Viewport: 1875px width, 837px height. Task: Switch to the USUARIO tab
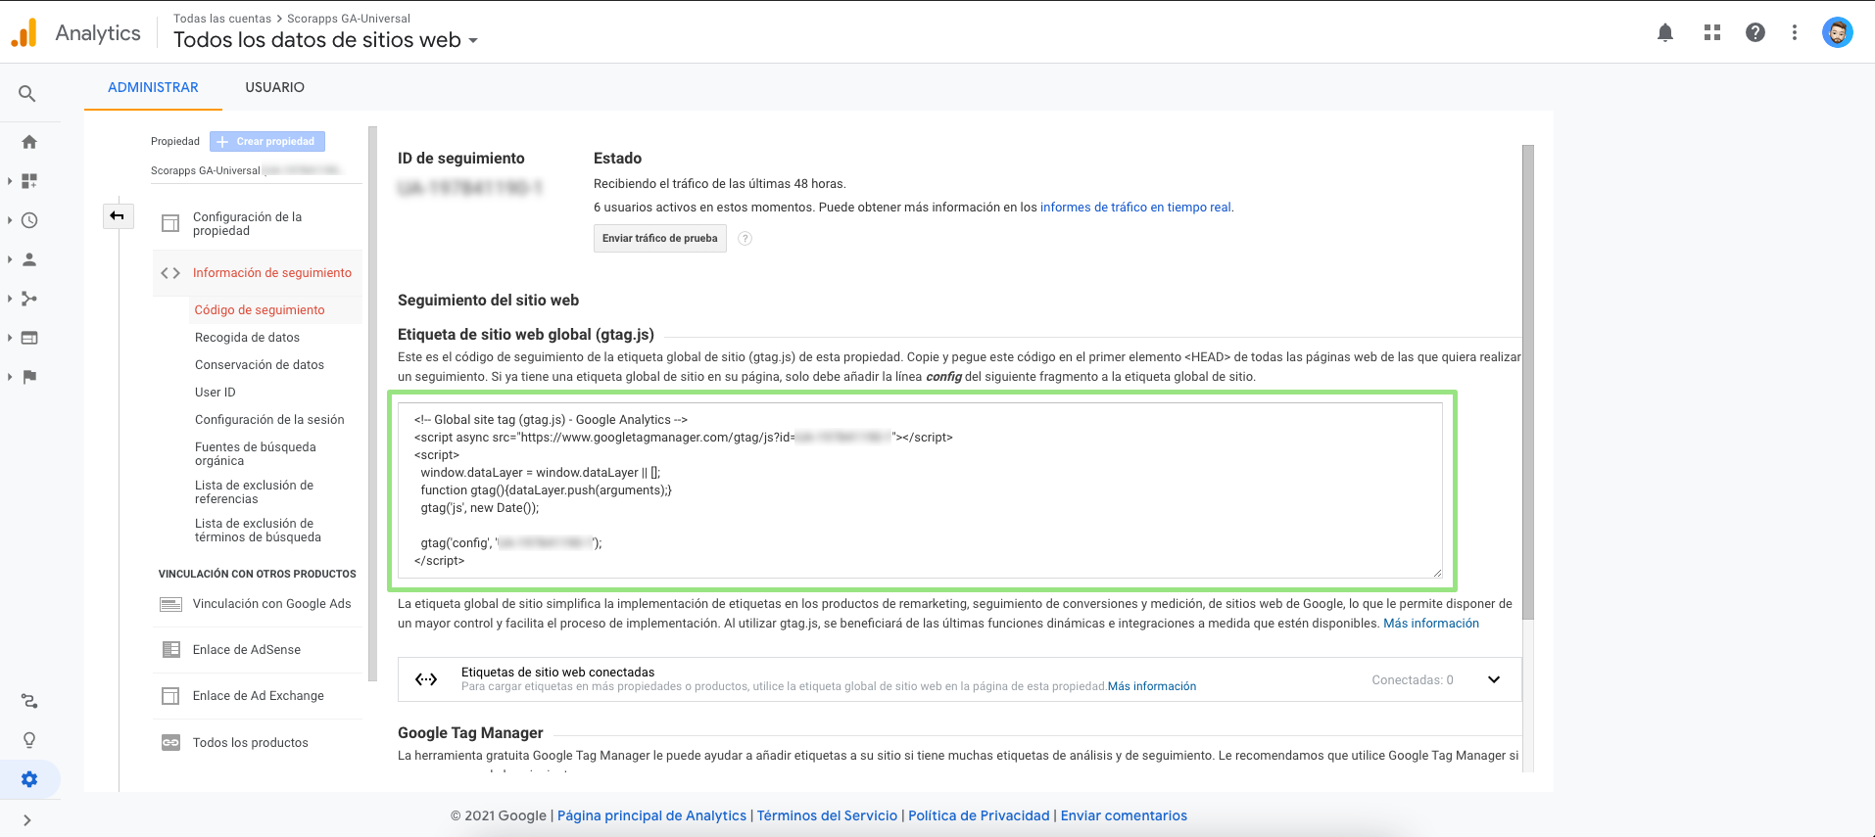[x=274, y=87]
